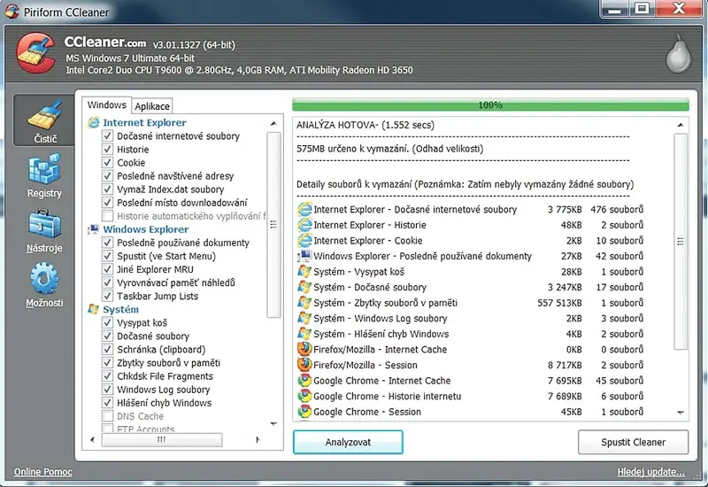708x487 pixels.
Task: Click the Windows Explorer category icon
Action: tap(94, 229)
